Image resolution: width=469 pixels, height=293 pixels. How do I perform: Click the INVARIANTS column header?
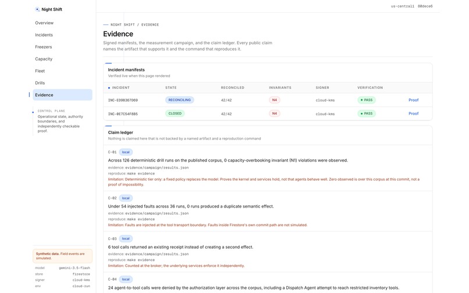coord(280,88)
